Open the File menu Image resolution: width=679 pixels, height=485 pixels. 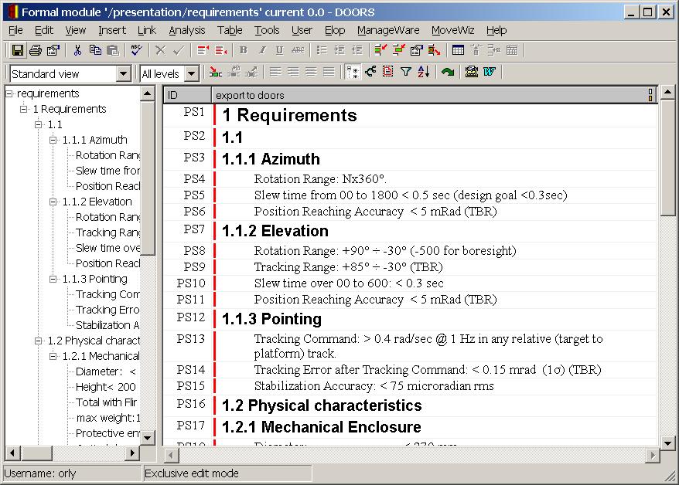coord(15,30)
